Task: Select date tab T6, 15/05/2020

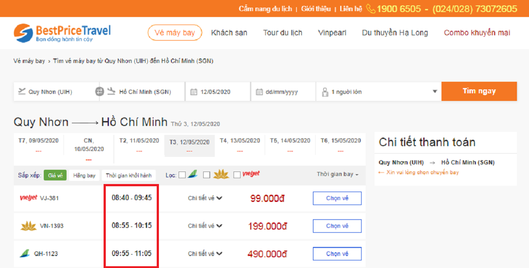Action: (x=341, y=145)
